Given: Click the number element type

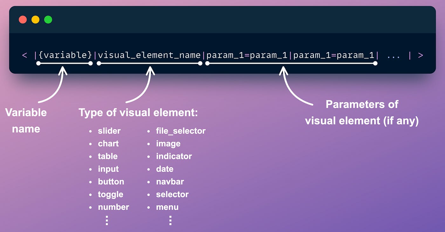Looking at the screenshot, I should coord(113,207).
